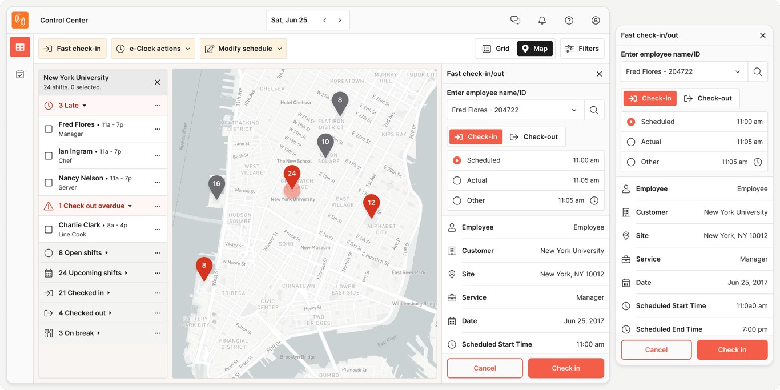Open the user account profile icon
This screenshot has height=390, width=780.
coord(596,20)
